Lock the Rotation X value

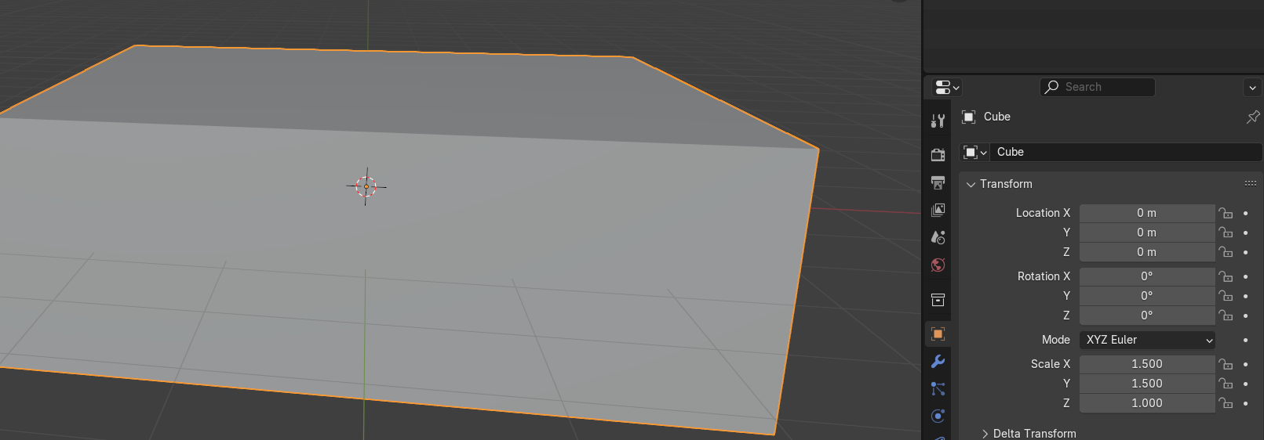pyautogui.click(x=1226, y=276)
